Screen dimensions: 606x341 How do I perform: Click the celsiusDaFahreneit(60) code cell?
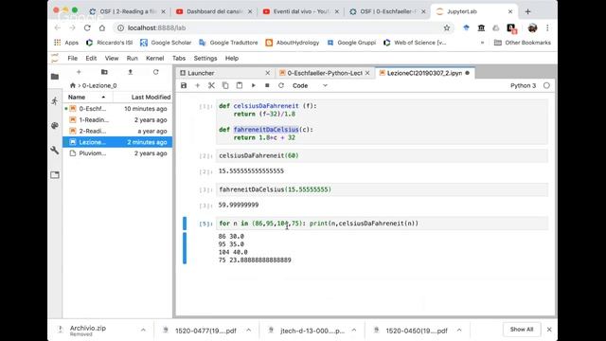click(382, 155)
